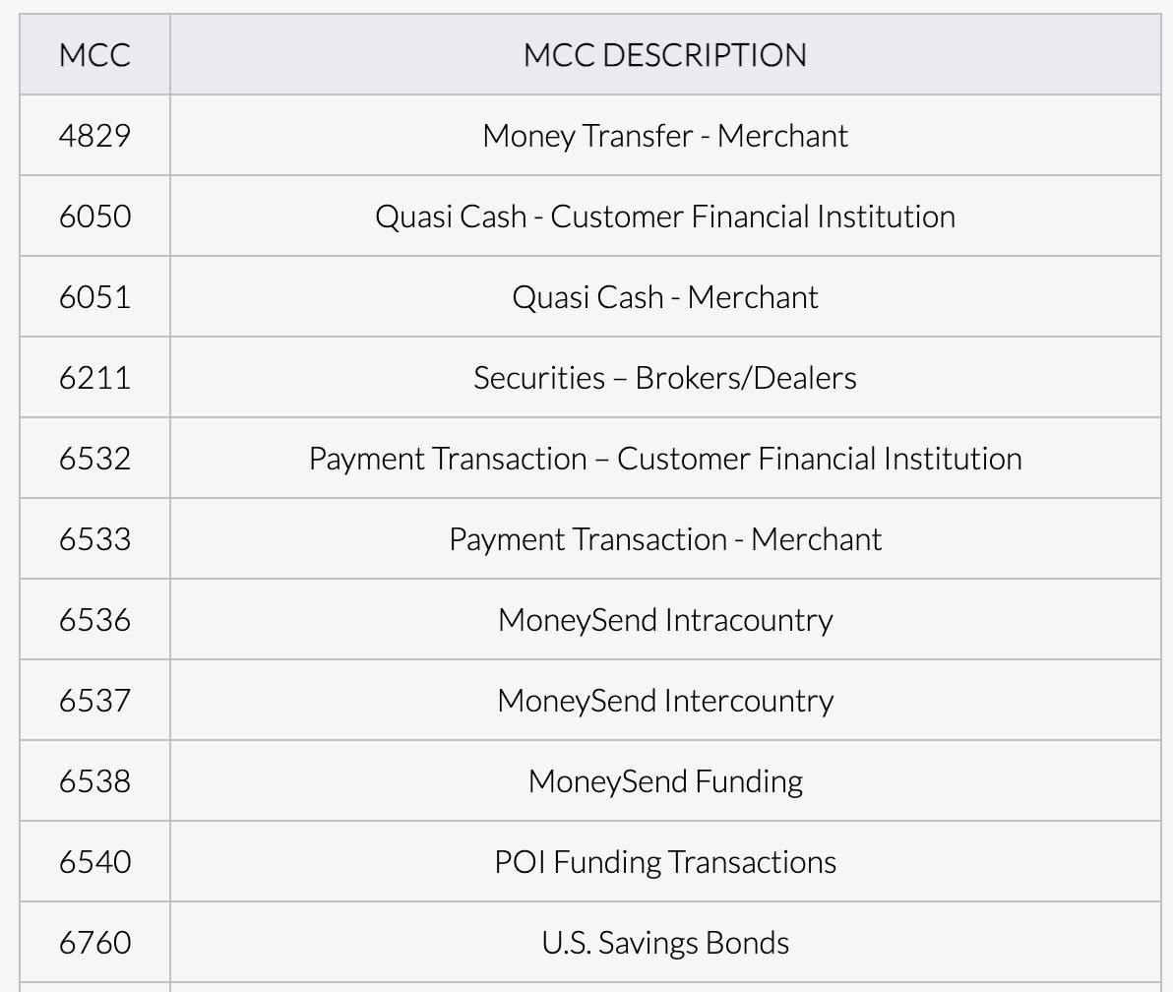The image size is (1173, 992).
Task: Click Money Transfer - Merchant description
Action: tap(665, 136)
